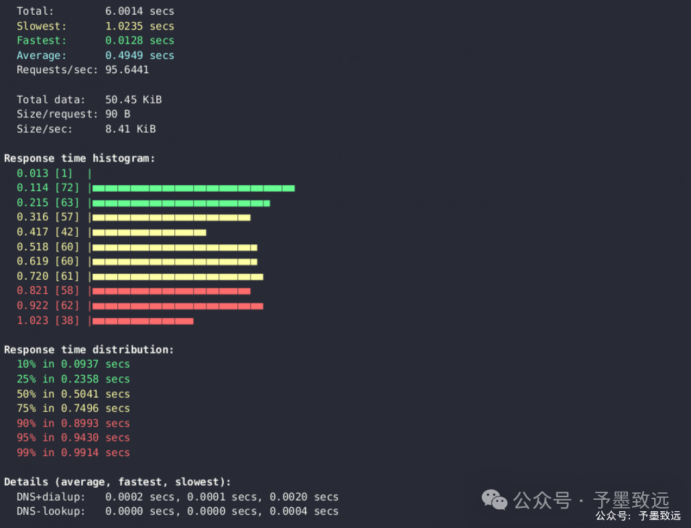Click the yellow bar for 0.417
Image resolution: width=691 pixels, height=528 pixels.
coord(149,232)
